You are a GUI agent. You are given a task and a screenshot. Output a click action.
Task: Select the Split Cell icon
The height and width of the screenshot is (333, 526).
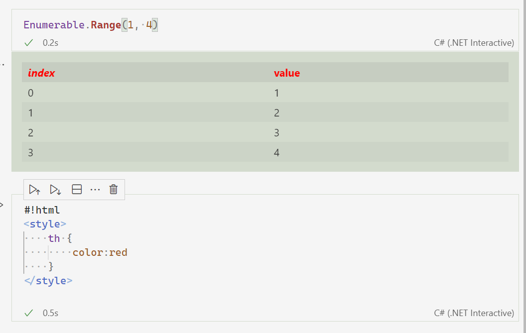coord(76,189)
